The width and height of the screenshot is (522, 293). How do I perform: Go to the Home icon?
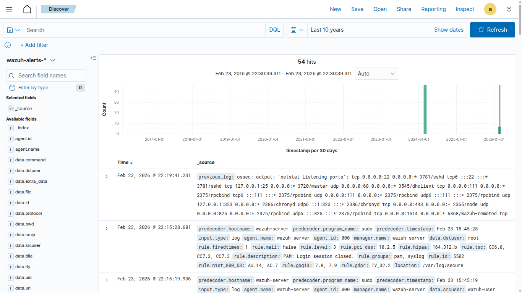click(27, 9)
